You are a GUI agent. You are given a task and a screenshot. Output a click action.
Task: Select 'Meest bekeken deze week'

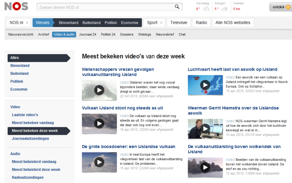pos(39,131)
